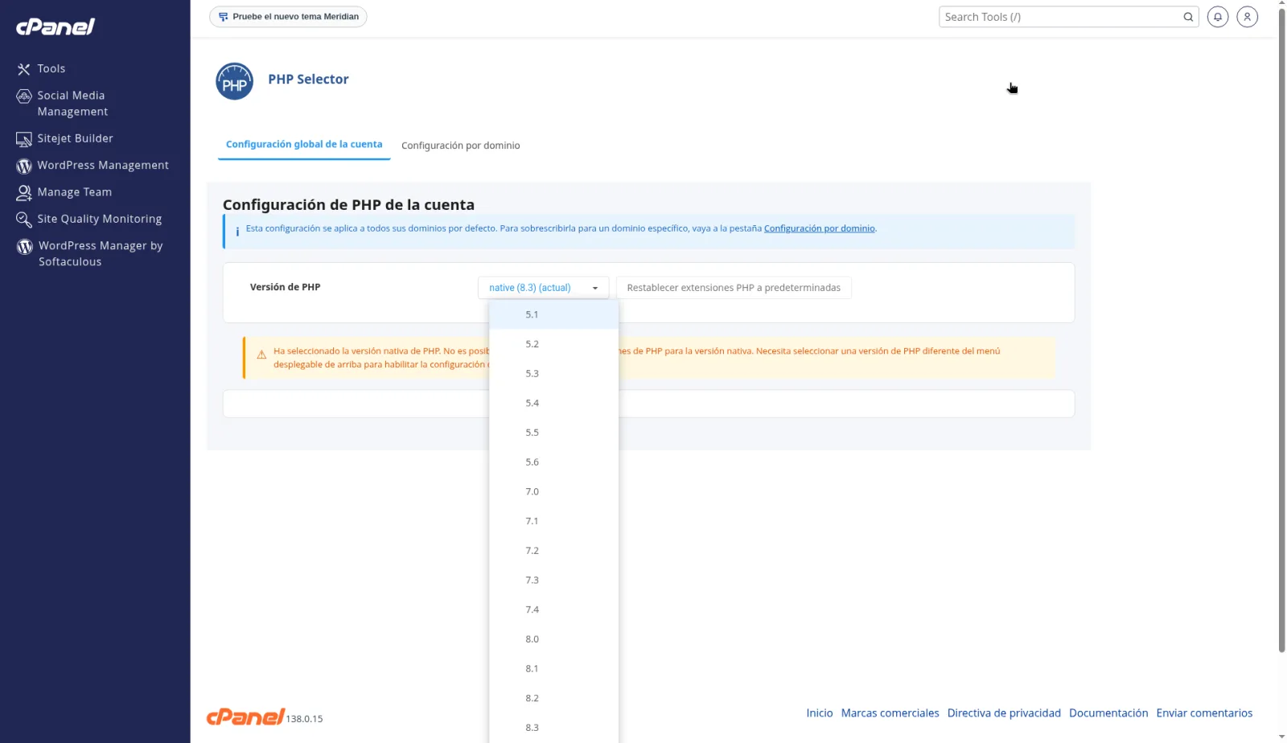Select PHP version 5.4 option
The height and width of the screenshot is (743, 1287).
(x=553, y=403)
